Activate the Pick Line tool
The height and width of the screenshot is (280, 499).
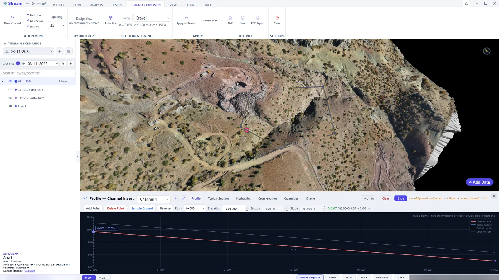pos(34,15)
